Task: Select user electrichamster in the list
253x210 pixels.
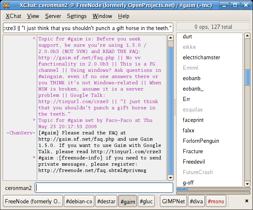Action: point(201,58)
